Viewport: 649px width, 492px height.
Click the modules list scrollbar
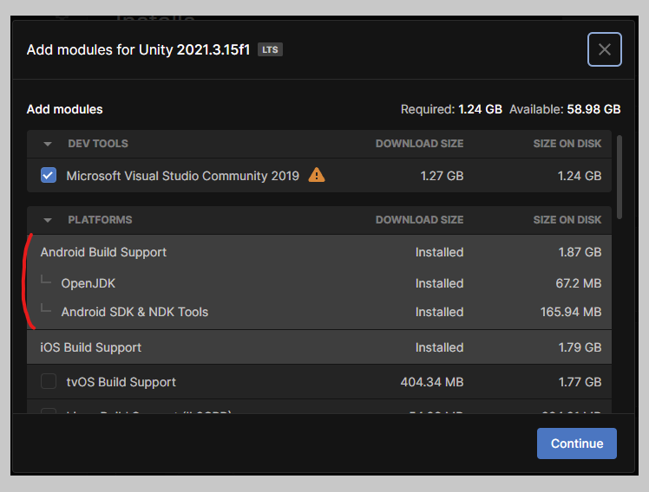(619, 177)
